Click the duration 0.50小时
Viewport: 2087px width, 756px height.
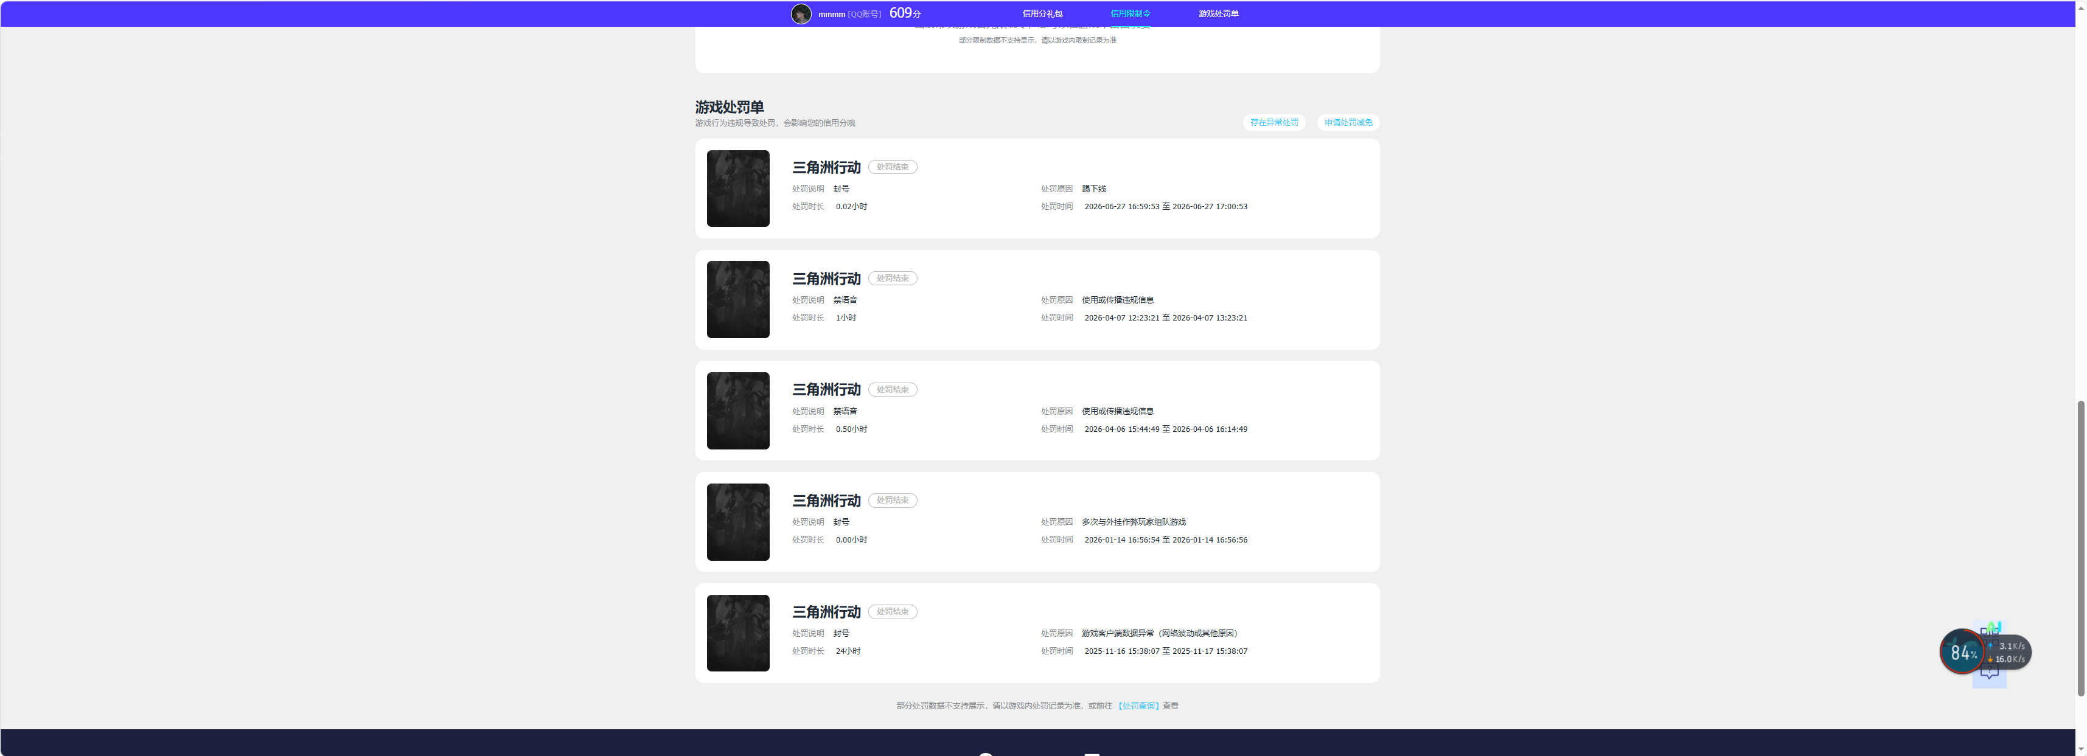point(851,429)
